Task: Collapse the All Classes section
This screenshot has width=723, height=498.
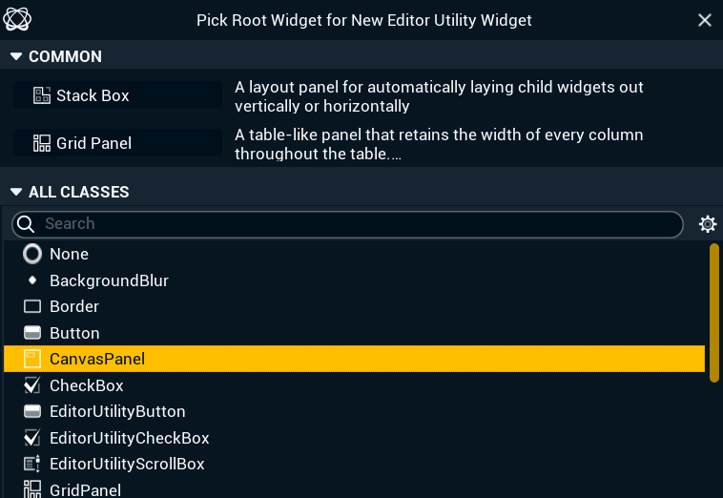Action: pyautogui.click(x=15, y=192)
